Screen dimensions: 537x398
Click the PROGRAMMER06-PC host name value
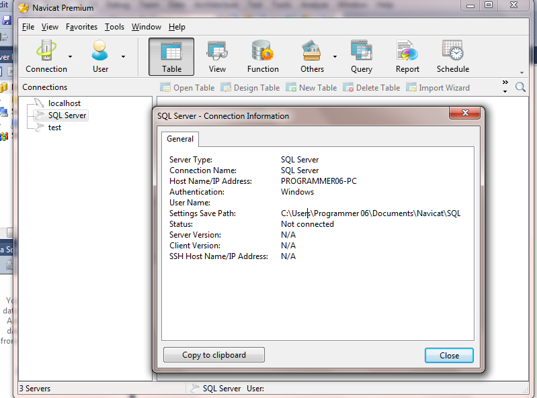coord(319,181)
